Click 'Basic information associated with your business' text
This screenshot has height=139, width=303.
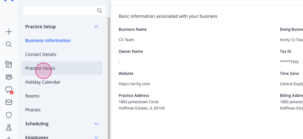click(x=168, y=16)
